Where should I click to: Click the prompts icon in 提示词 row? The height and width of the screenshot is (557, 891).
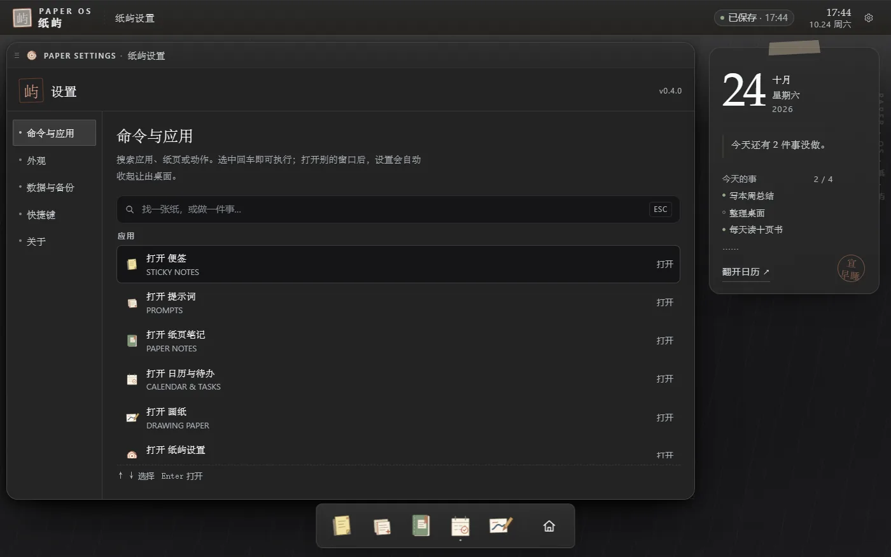tap(132, 303)
